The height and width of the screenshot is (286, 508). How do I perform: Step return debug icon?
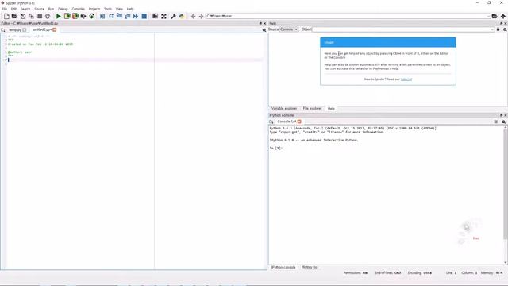pyautogui.click(x=127, y=16)
